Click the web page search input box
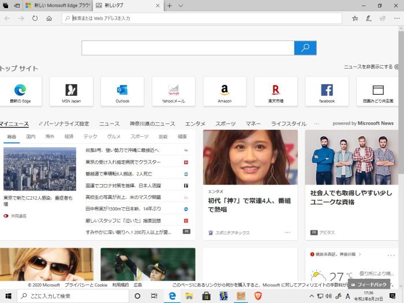 (188, 48)
